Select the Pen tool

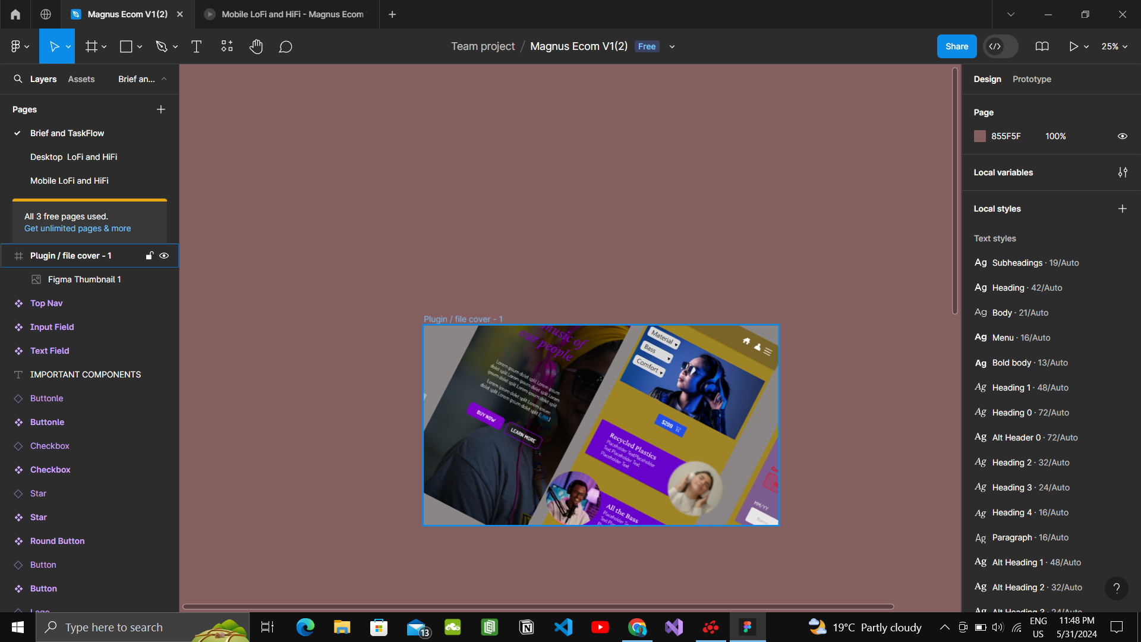coord(161,46)
